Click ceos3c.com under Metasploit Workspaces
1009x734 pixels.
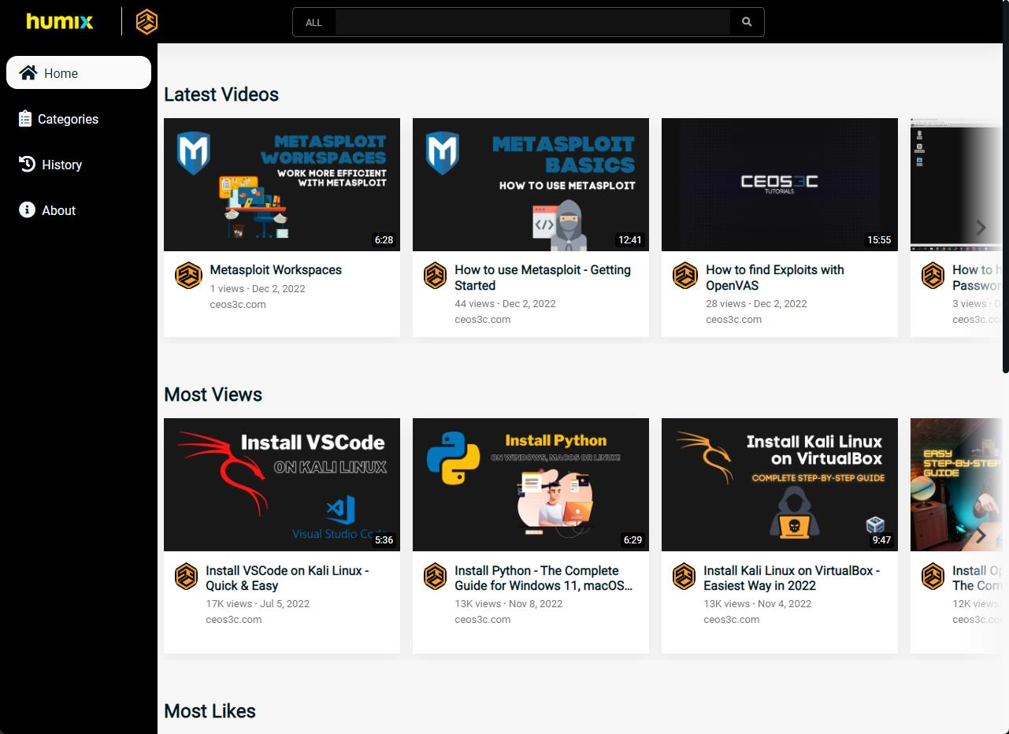(x=238, y=304)
